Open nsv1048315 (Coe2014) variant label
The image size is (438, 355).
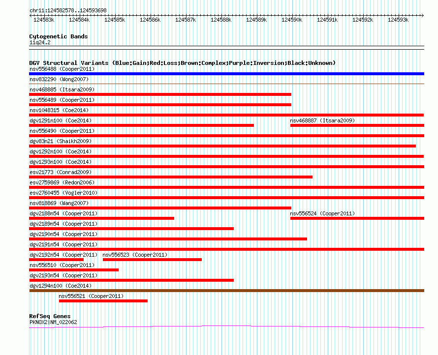(59, 110)
